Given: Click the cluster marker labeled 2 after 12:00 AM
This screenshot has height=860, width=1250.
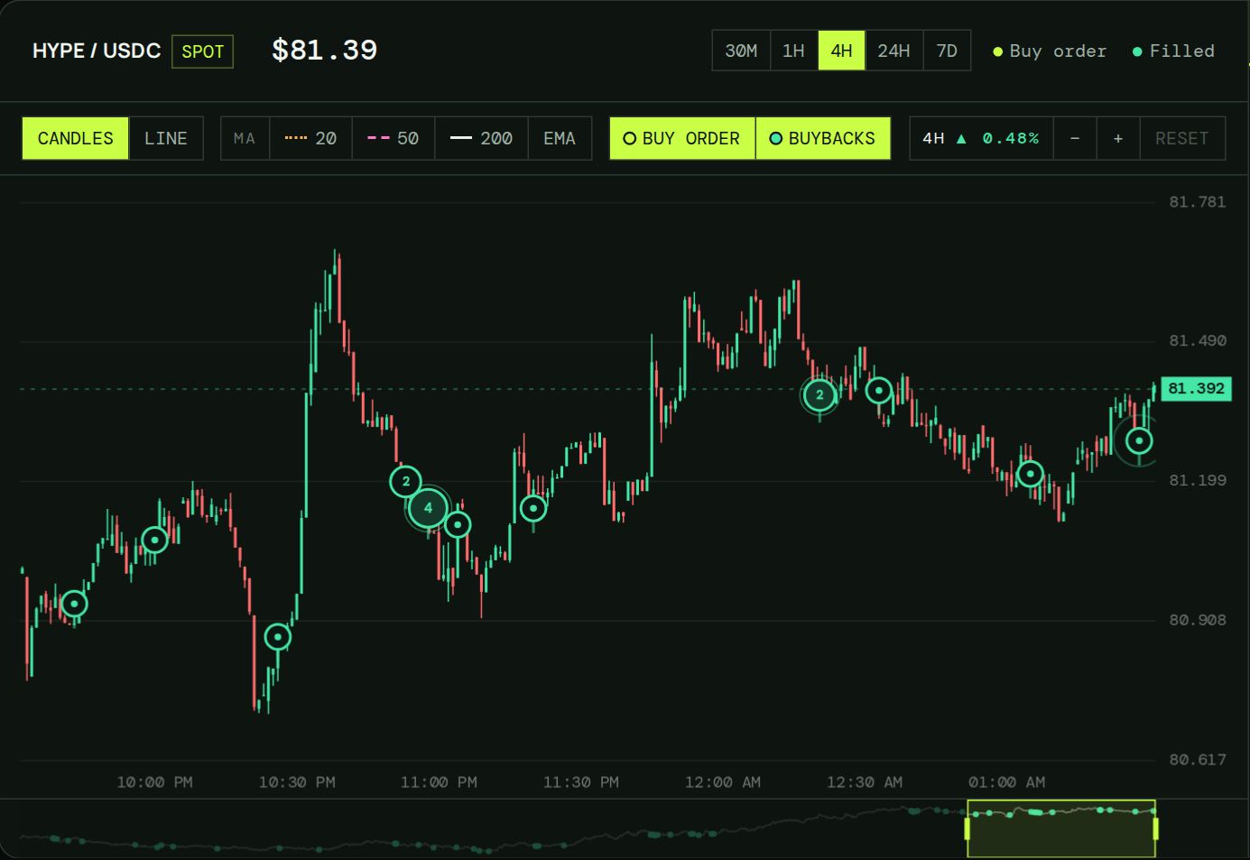Looking at the screenshot, I should [819, 394].
